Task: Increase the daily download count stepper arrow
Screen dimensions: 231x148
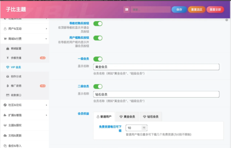Action: 144,128
